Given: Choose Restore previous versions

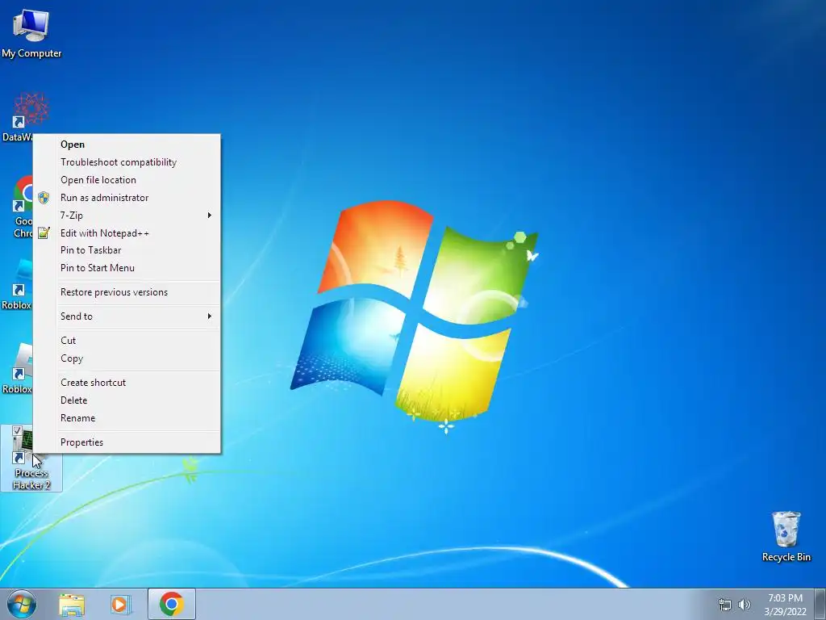Looking at the screenshot, I should coord(127,292).
